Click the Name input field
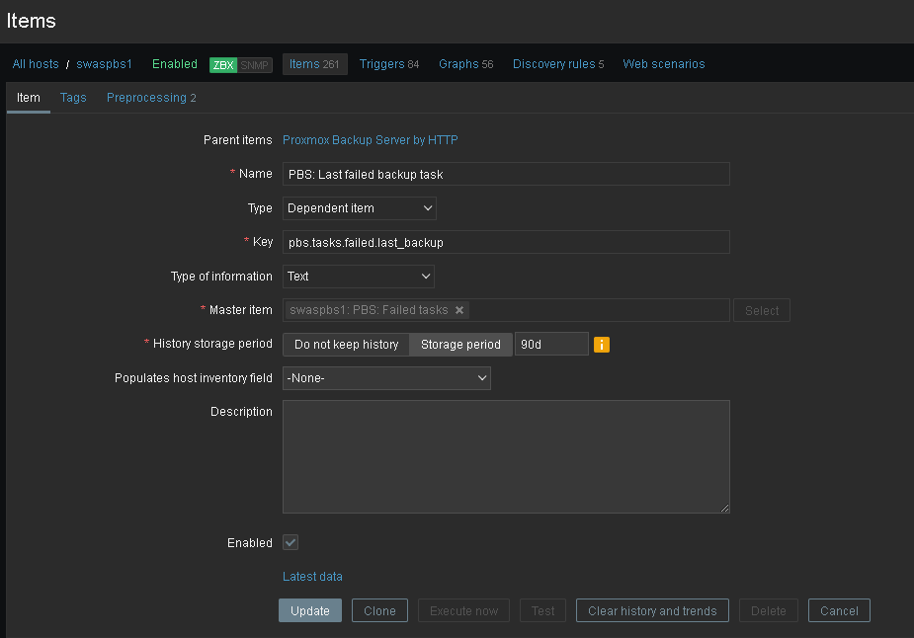The image size is (914, 638). (x=506, y=174)
